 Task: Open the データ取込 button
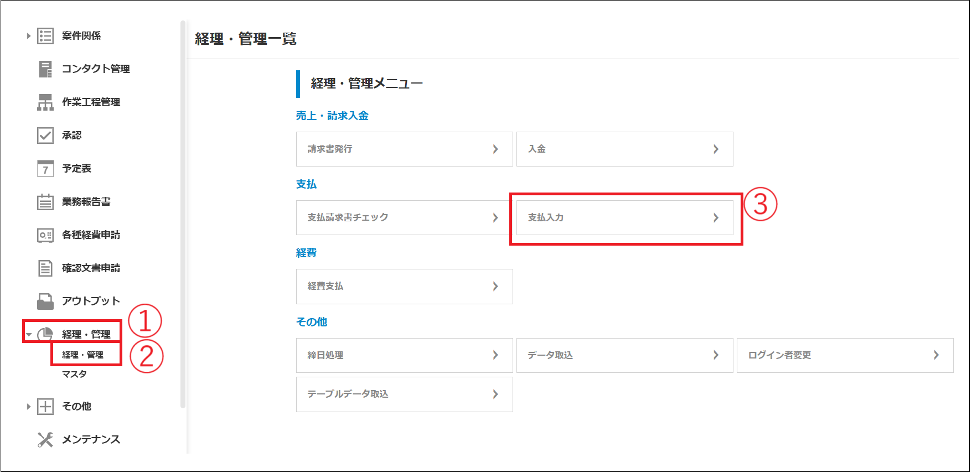(x=624, y=356)
